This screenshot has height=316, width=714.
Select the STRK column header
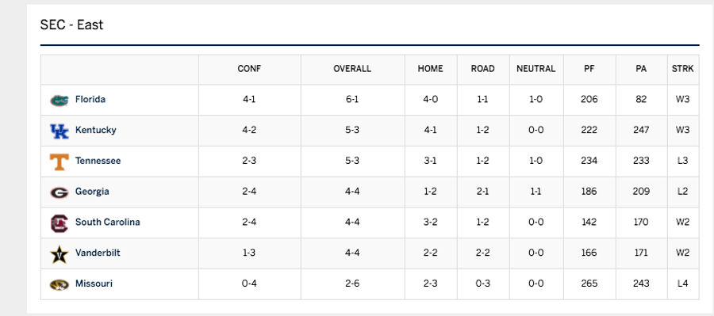pos(682,69)
